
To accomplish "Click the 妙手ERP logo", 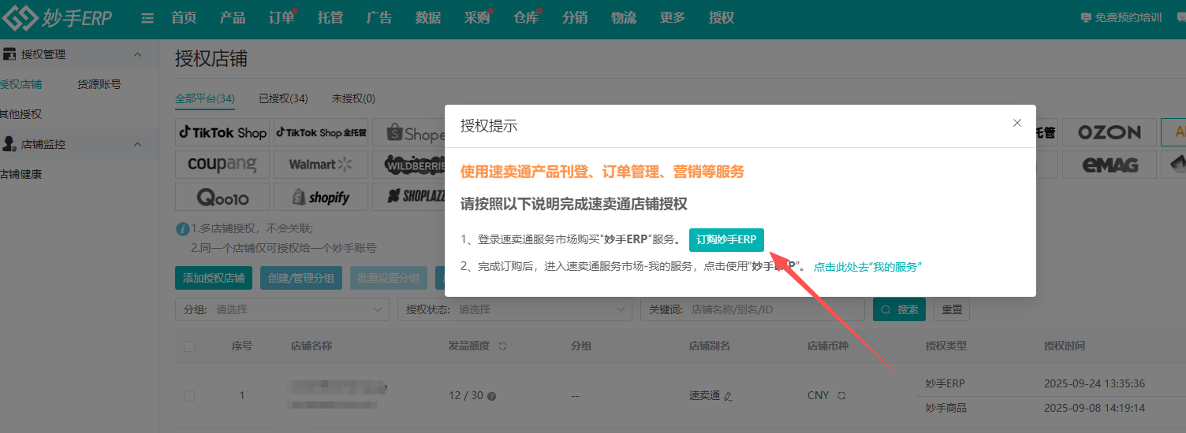I will click(57, 17).
